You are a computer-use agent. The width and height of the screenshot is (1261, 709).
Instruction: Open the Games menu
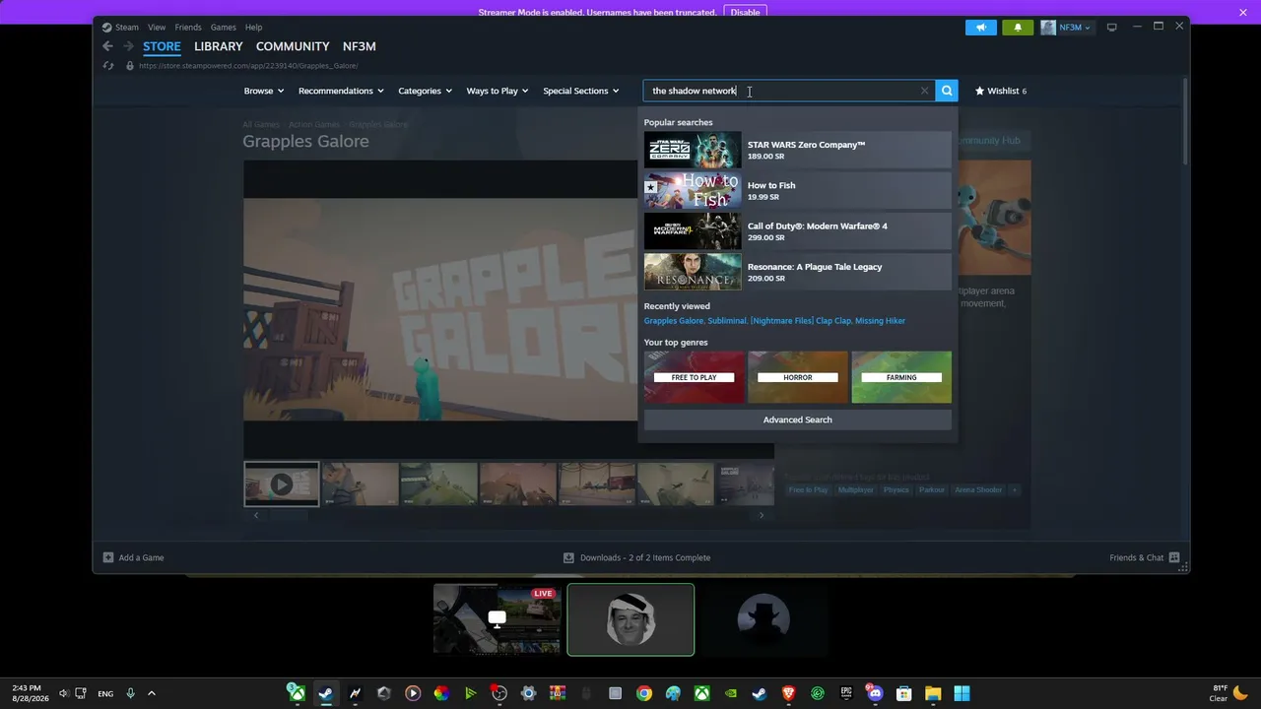click(224, 28)
